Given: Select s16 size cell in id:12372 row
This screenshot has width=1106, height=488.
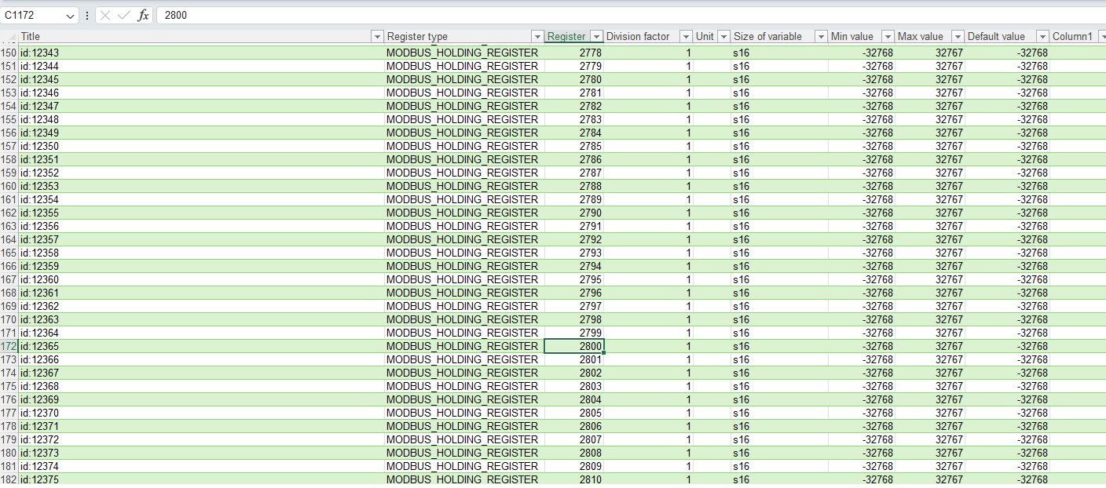Looking at the screenshot, I should point(779,439).
